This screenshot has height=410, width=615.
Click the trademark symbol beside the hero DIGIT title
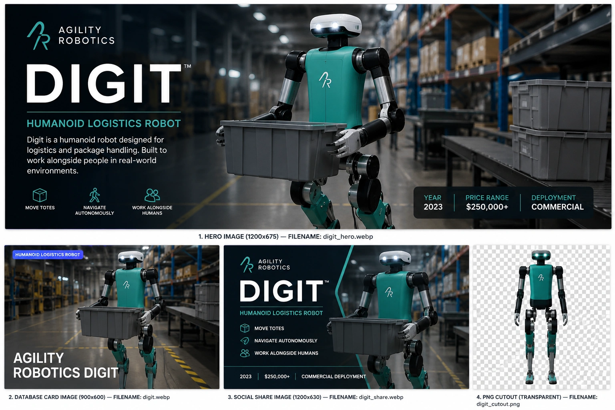187,66
